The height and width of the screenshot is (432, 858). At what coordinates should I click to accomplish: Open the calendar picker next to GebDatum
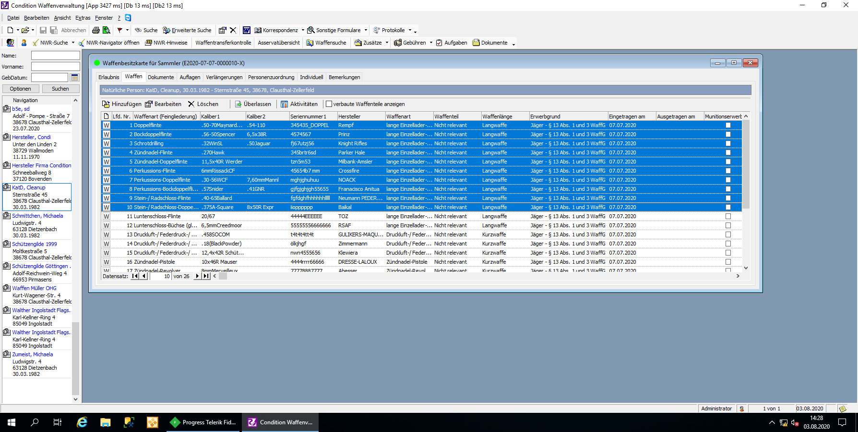pos(74,78)
